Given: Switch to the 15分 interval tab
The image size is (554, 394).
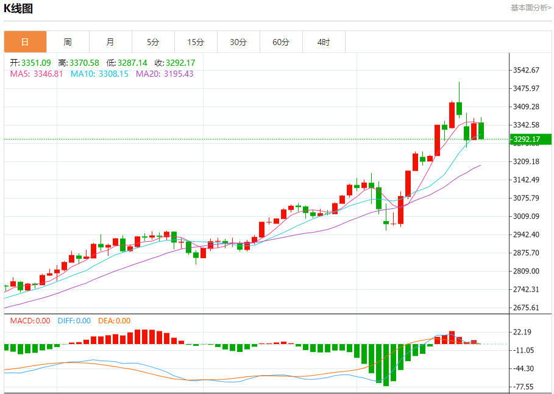Looking at the screenshot, I should pos(196,42).
